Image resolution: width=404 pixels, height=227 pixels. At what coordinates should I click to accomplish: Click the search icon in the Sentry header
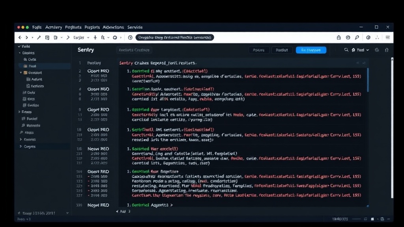click(346, 50)
